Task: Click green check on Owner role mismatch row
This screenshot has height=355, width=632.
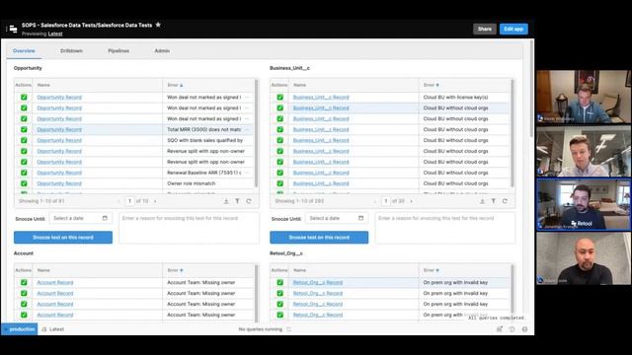Action: 24,183
